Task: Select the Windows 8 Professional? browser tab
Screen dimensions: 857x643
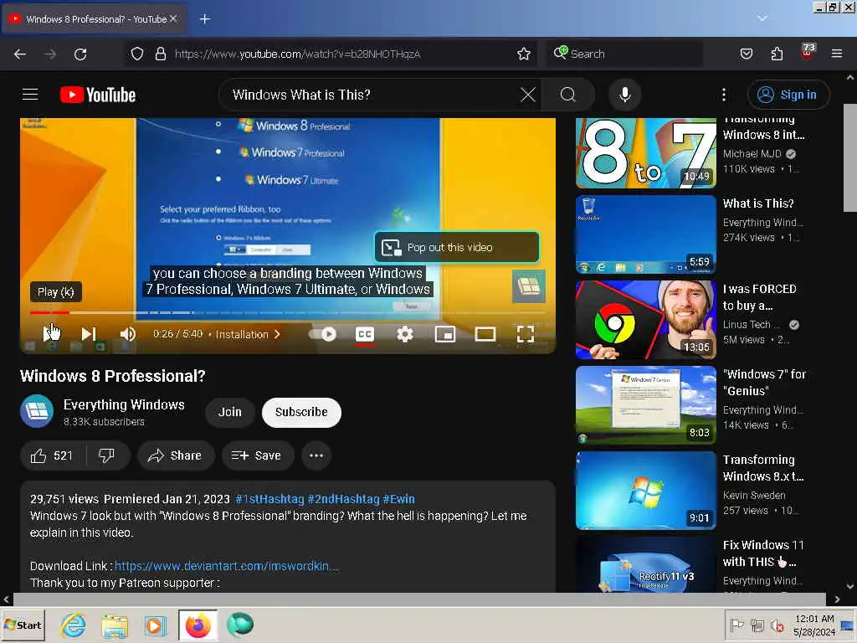Action: coord(94,19)
